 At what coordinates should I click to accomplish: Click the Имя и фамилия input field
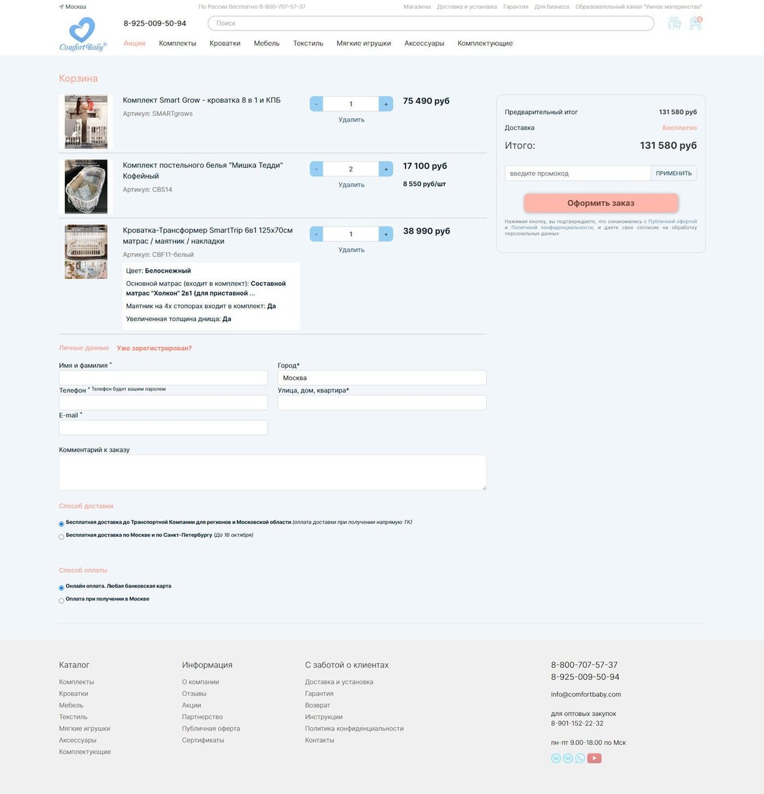click(x=163, y=378)
